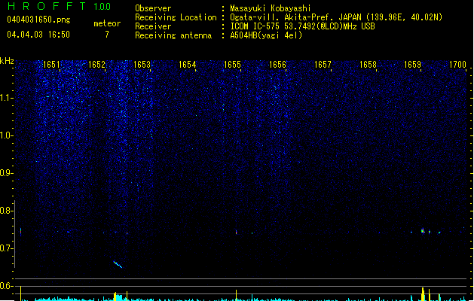The width and height of the screenshot is (474, 301).
Task: Click the diagonal meteor echo streak near 1652
Action: (118, 264)
